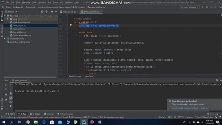
Task: Run main_window with the green play button
Action: click(x=203, y=7)
